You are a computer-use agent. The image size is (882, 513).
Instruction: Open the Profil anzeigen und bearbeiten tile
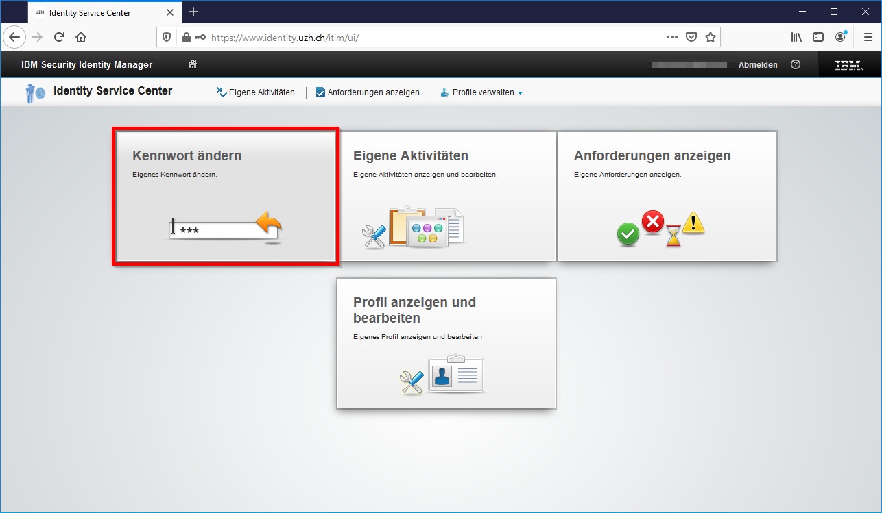[446, 342]
